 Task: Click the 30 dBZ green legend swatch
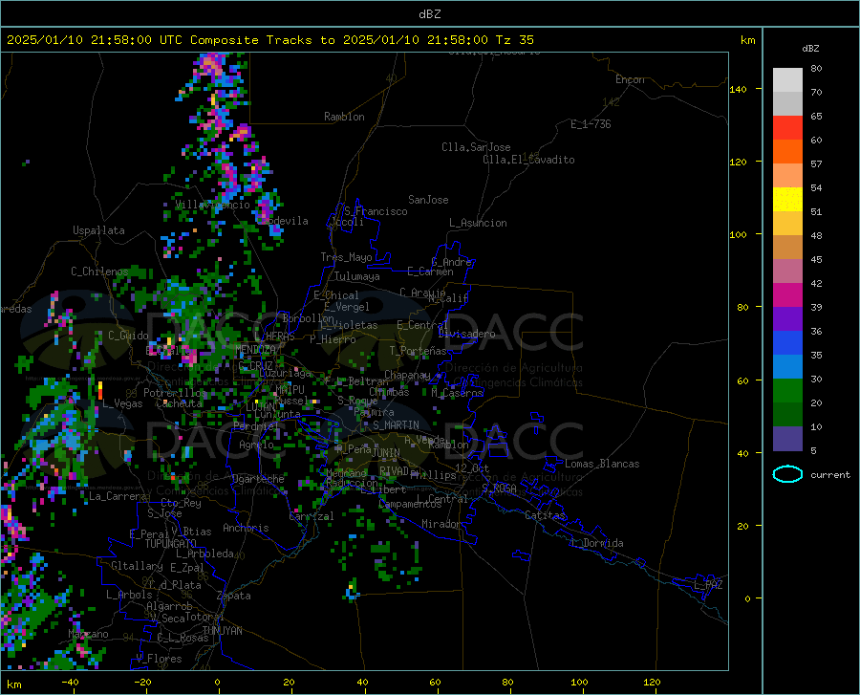pos(787,391)
